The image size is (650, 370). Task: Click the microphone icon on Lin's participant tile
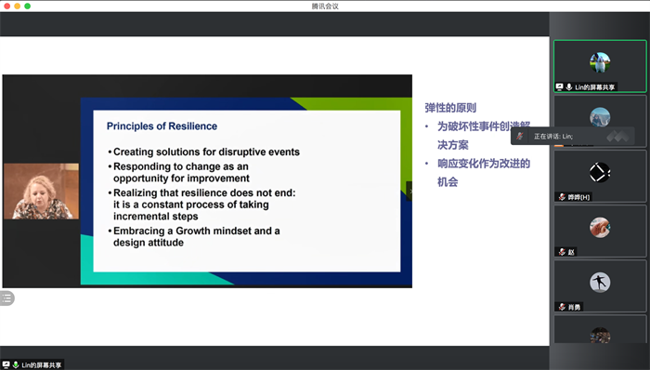click(569, 86)
